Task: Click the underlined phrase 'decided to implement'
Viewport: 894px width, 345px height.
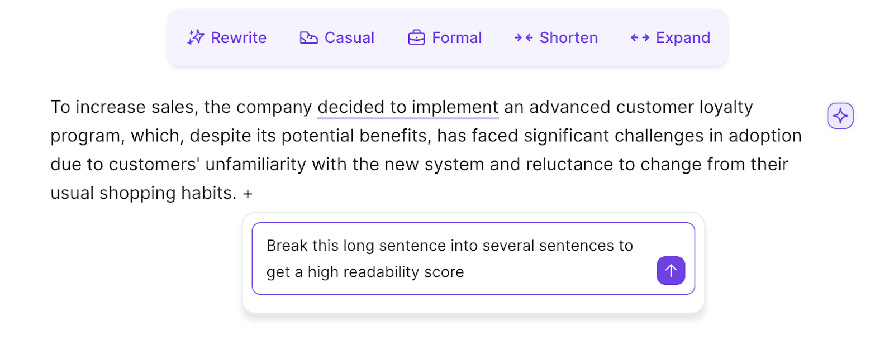Action: pos(407,107)
